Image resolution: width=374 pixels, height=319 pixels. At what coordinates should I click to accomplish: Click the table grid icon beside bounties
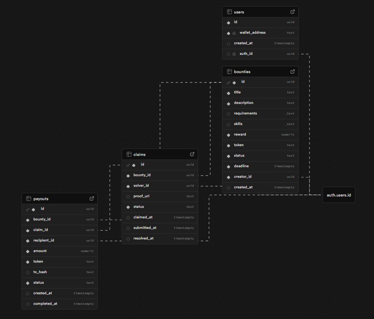[x=229, y=71]
